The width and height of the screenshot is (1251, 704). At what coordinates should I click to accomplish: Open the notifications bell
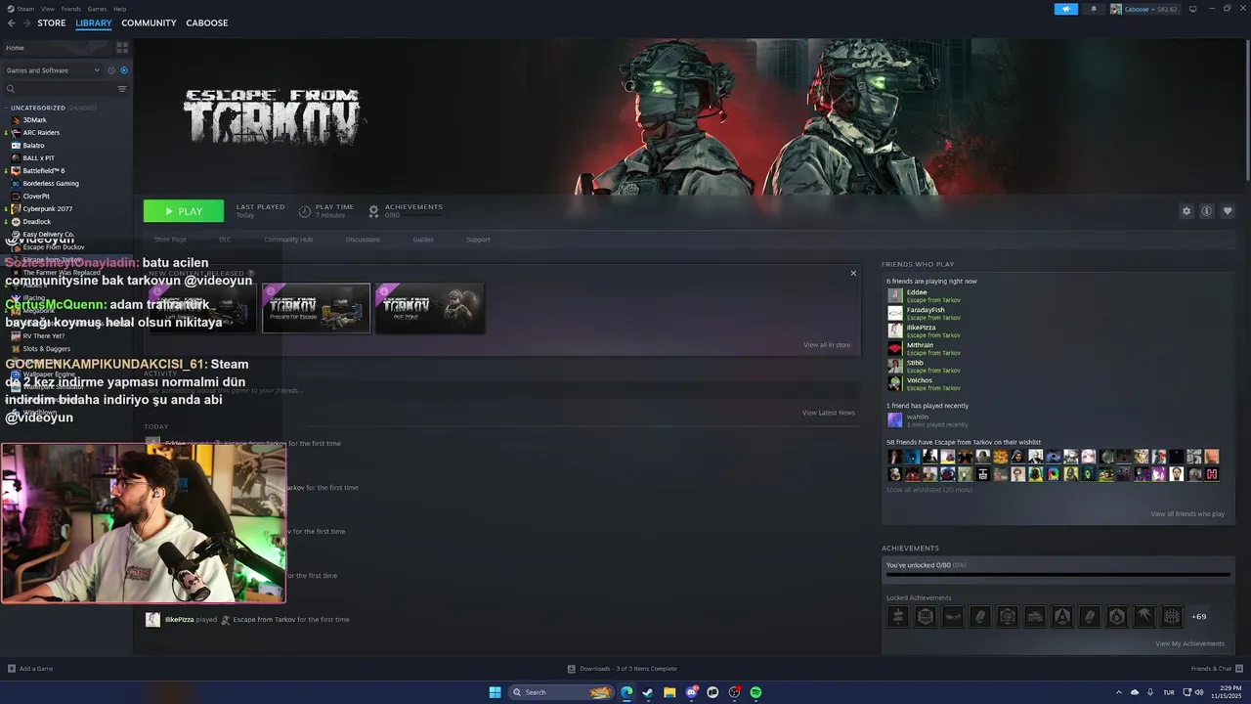(1094, 9)
